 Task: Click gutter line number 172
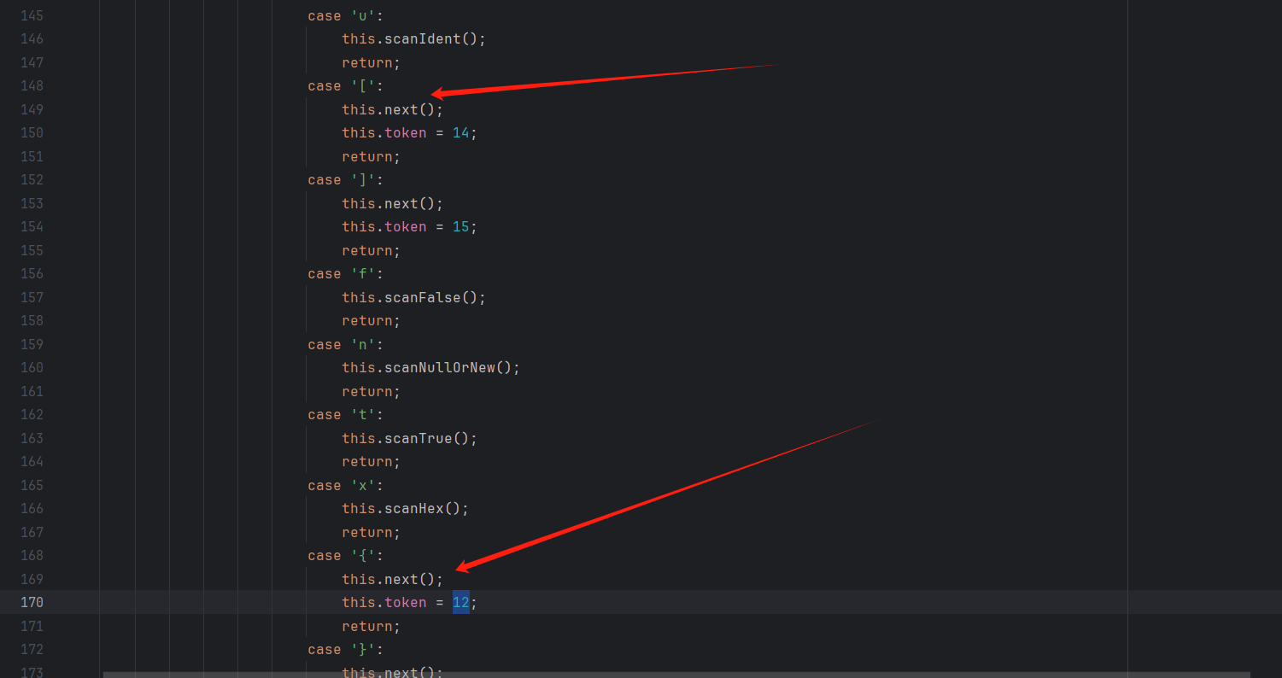(x=32, y=649)
